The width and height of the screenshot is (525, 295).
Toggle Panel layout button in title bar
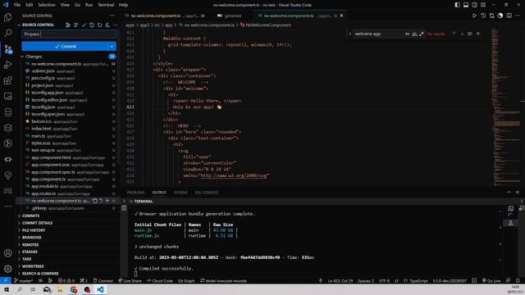[x=466, y=5]
